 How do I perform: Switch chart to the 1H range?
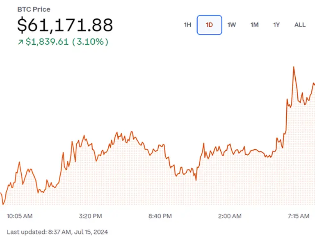[x=187, y=25]
